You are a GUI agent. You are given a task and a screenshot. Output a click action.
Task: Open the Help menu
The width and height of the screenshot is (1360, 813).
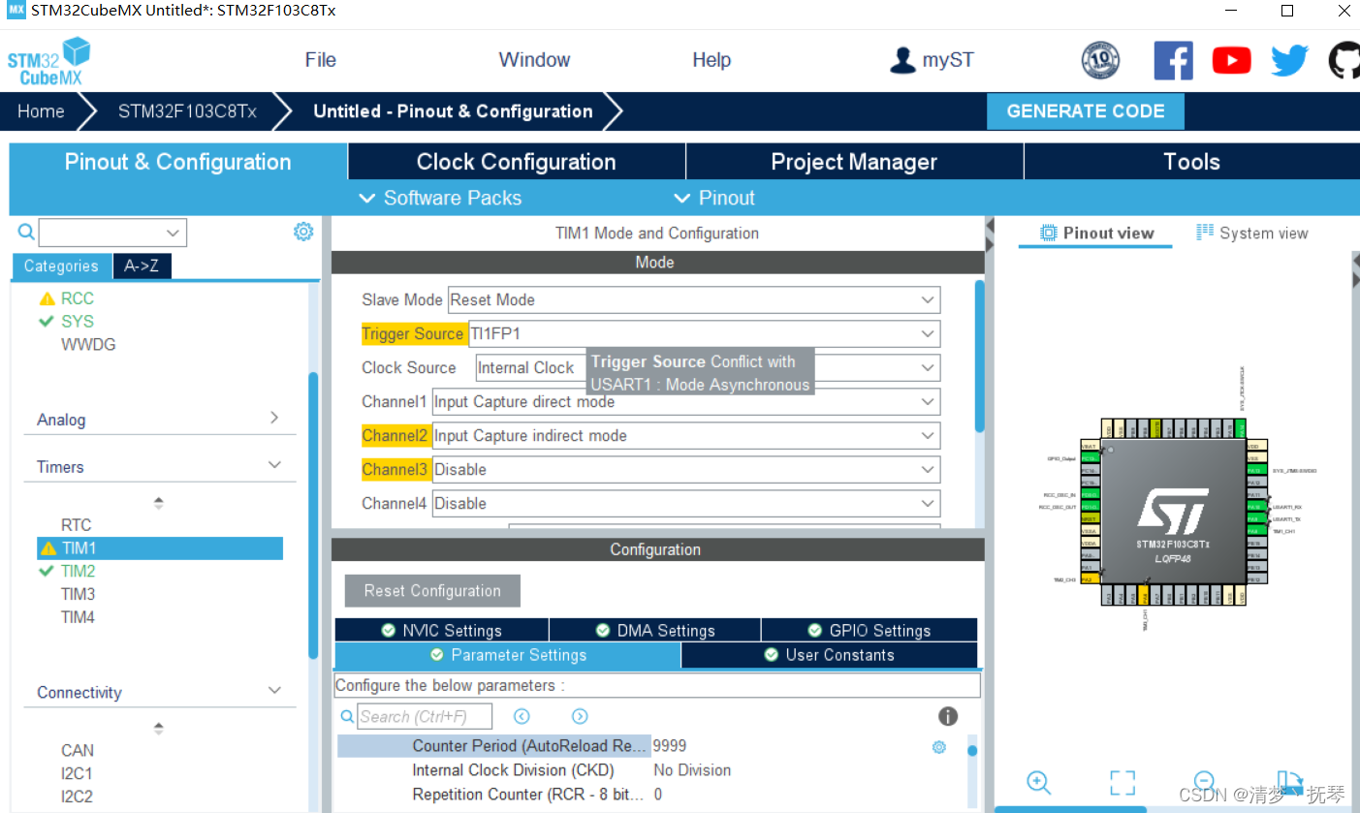(x=712, y=60)
